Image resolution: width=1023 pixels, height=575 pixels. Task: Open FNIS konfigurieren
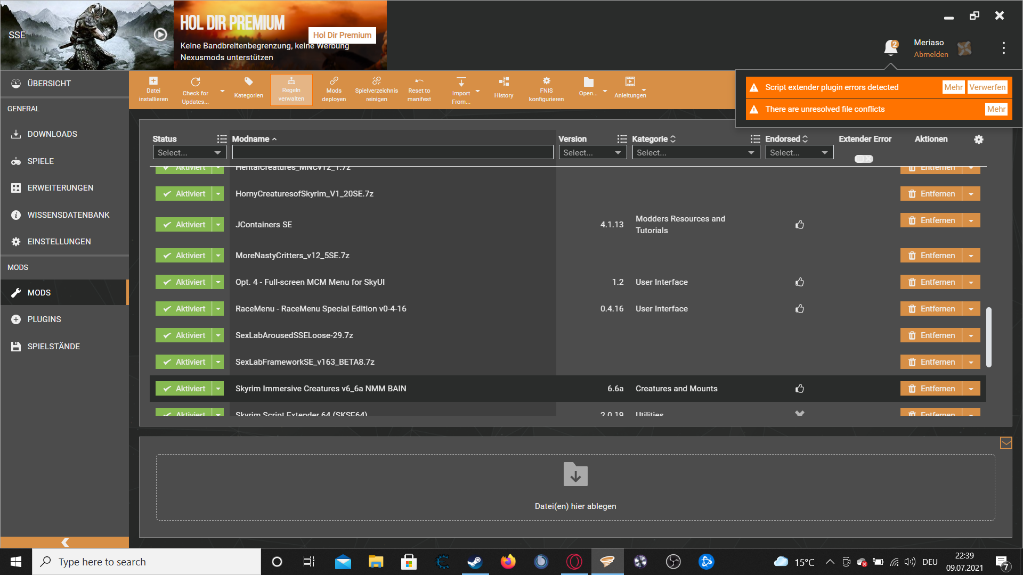point(546,89)
